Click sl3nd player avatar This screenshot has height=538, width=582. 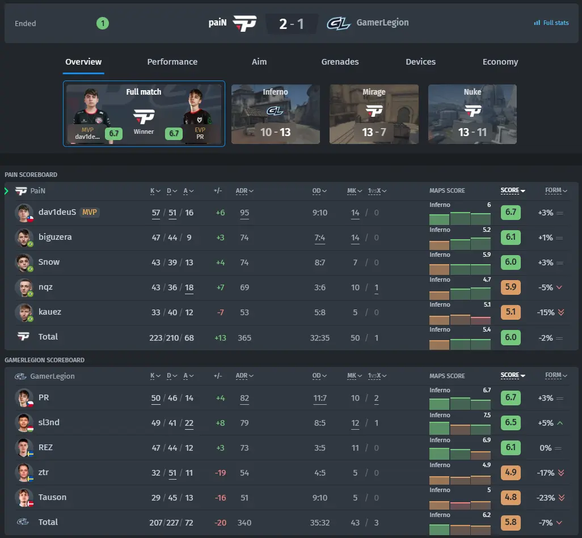(x=24, y=422)
